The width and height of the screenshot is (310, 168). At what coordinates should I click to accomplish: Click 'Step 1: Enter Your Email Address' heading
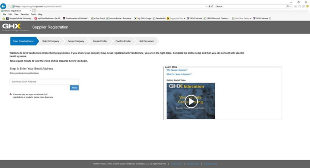point(31,69)
